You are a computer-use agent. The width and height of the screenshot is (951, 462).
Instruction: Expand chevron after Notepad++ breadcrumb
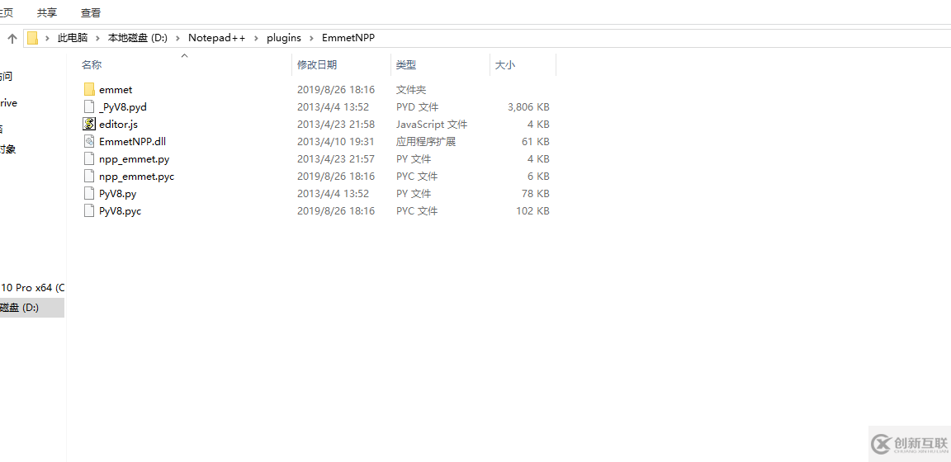pos(256,38)
